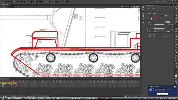
Task: Select the Pen tool
Action: (176, 21)
